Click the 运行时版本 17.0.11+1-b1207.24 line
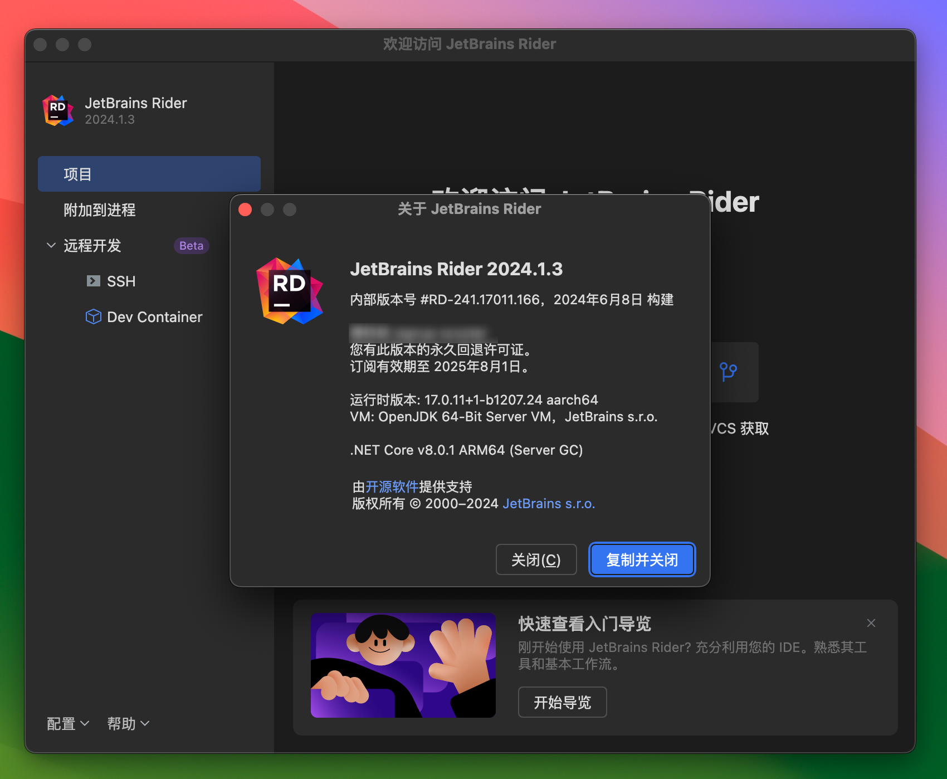The width and height of the screenshot is (947, 779). [474, 400]
